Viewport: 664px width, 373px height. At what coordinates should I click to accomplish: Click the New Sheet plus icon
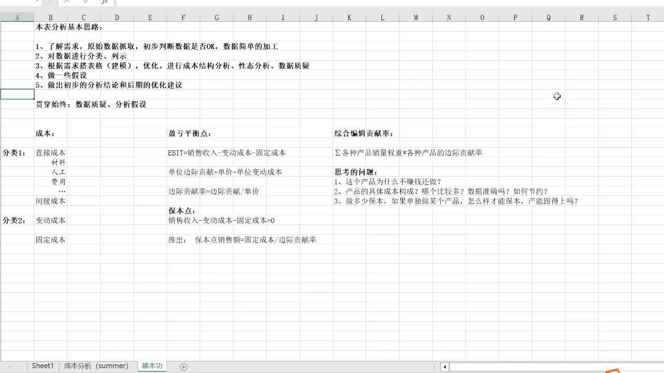[x=183, y=366]
